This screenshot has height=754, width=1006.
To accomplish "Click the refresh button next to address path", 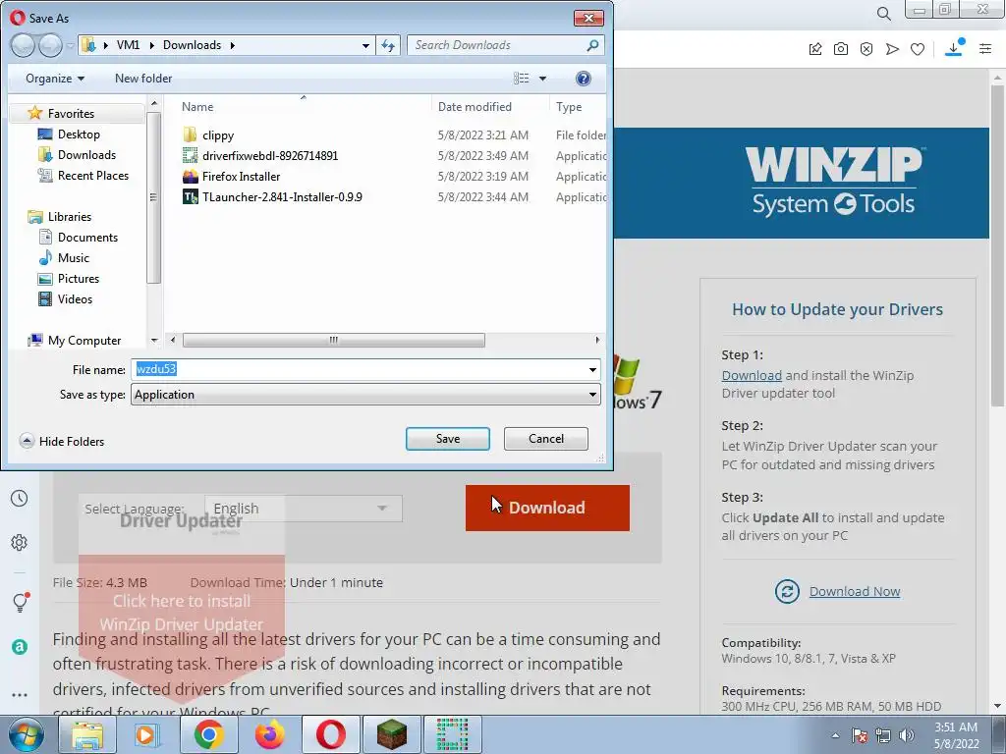I will point(388,45).
